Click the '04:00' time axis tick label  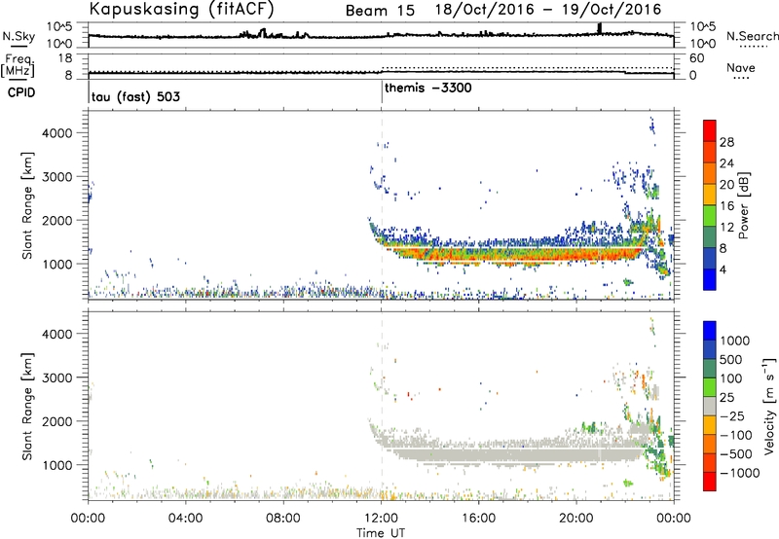pos(185,519)
